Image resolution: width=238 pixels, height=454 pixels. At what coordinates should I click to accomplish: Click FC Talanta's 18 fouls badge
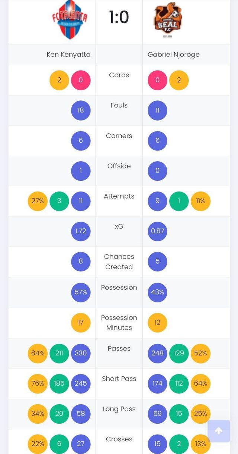pos(81,111)
